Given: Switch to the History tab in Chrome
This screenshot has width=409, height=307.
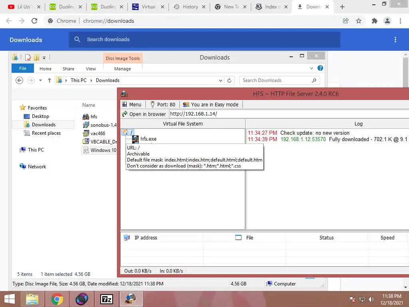Looking at the screenshot, I should 190,7.
